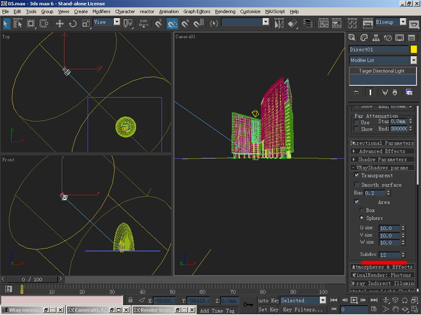Open the Hierarchy command panel tab
The height and width of the screenshot is (315, 421).
click(x=376, y=38)
